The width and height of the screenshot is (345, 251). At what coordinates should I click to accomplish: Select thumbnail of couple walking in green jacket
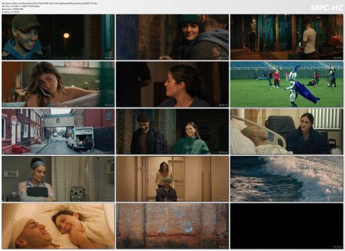172,131
